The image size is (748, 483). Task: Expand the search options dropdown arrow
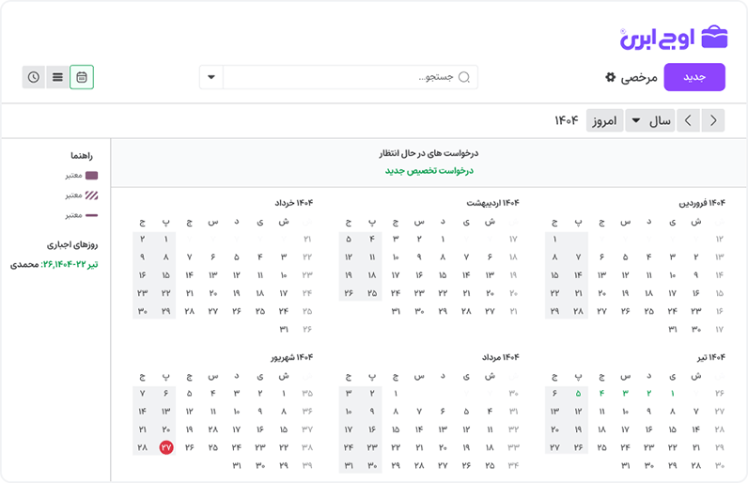point(210,77)
